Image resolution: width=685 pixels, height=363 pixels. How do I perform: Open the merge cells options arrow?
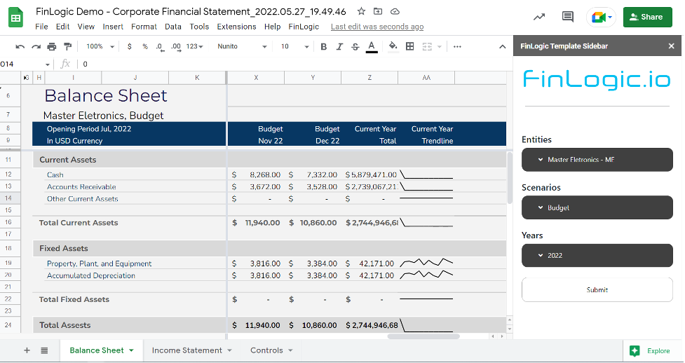coord(440,46)
